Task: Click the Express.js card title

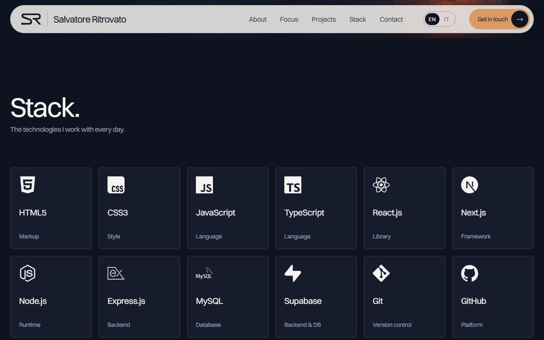Action: click(x=126, y=301)
